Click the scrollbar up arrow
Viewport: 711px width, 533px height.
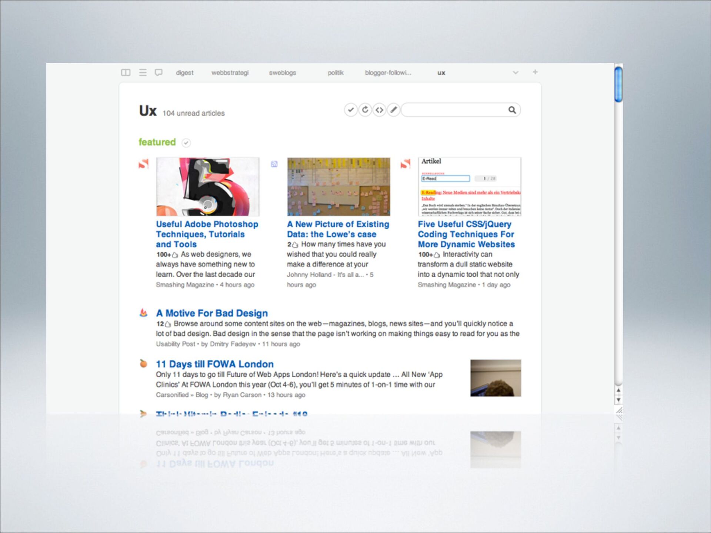coord(618,390)
